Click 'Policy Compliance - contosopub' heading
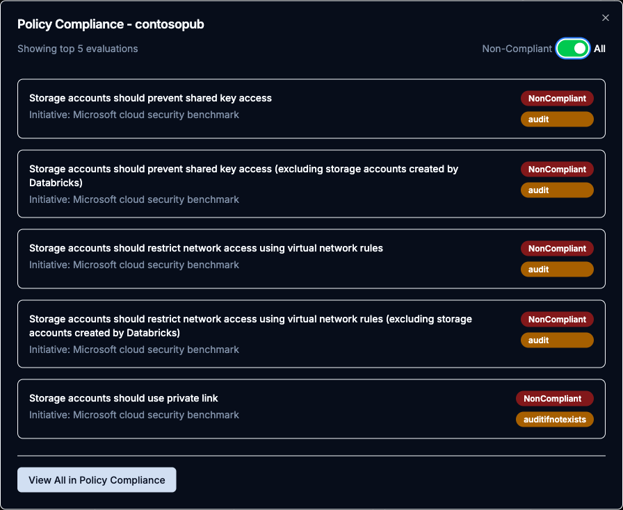Screen dimensions: 623x510 click(x=111, y=24)
